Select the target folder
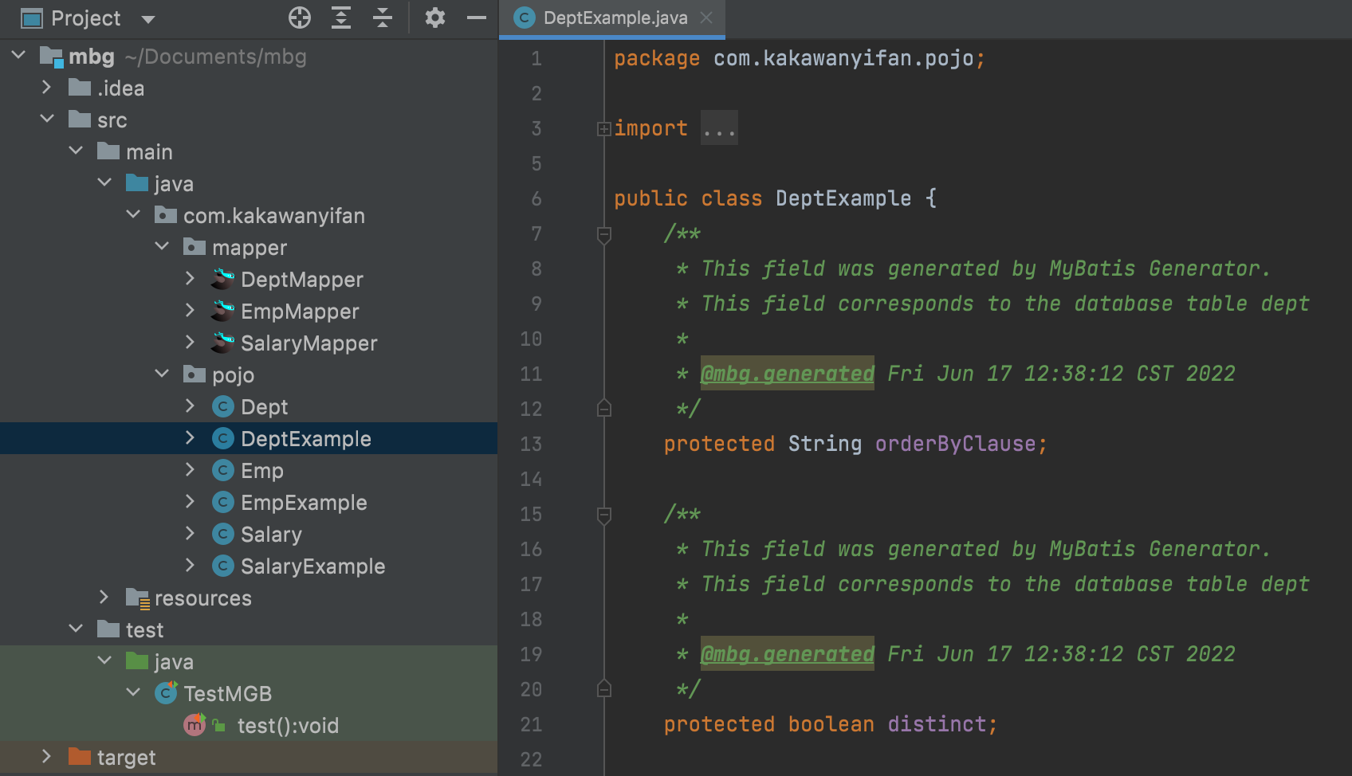This screenshot has height=776, width=1352. pyautogui.click(x=126, y=758)
